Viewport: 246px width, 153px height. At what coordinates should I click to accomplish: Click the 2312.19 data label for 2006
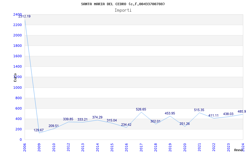pos(24,16)
